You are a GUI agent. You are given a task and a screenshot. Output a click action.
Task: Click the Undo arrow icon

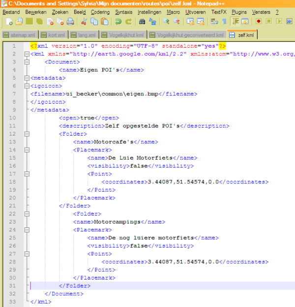click(118, 22)
